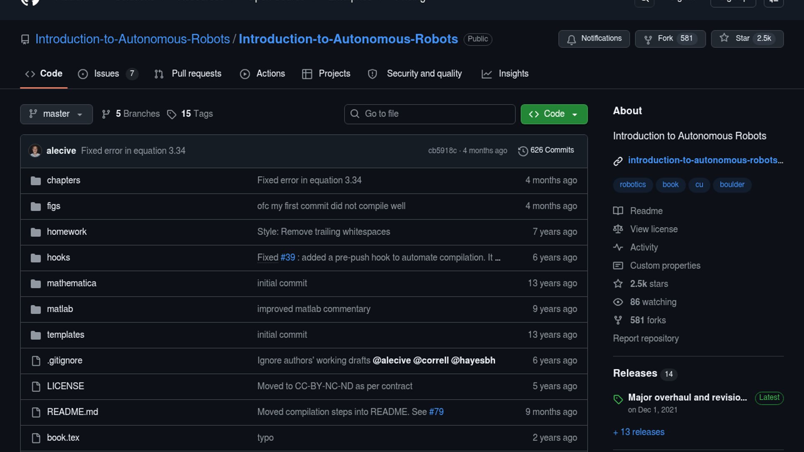Click the Go to file search field

click(x=430, y=114)
